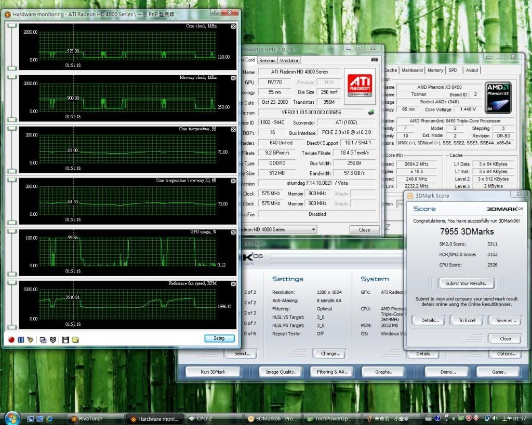This screenshot has width=532, height=425.
Task: Close the Core temperature graph with its X
Action: 233,129
